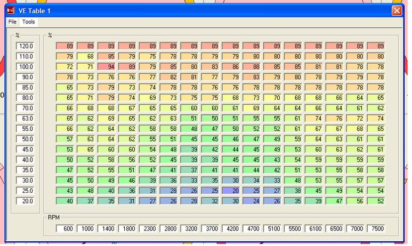The width and height of the screenshot is (412, 246).
Task: Select the 63.0 load bin field
Action: (25, 118)
